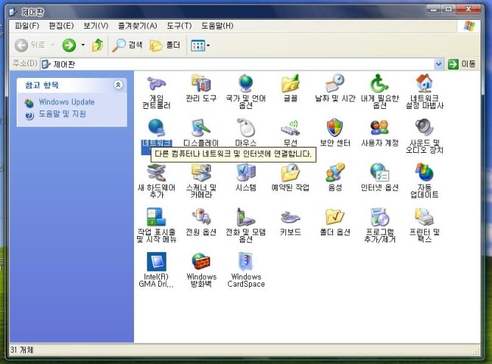Click the 도움말 및 지원 link
The image size is (492, 364).
62,114
